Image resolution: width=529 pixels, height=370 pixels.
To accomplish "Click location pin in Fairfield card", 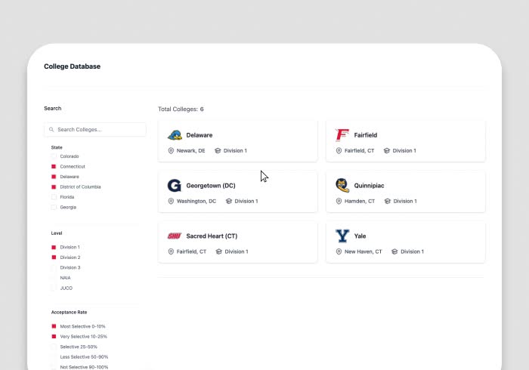I will [339, 150].
